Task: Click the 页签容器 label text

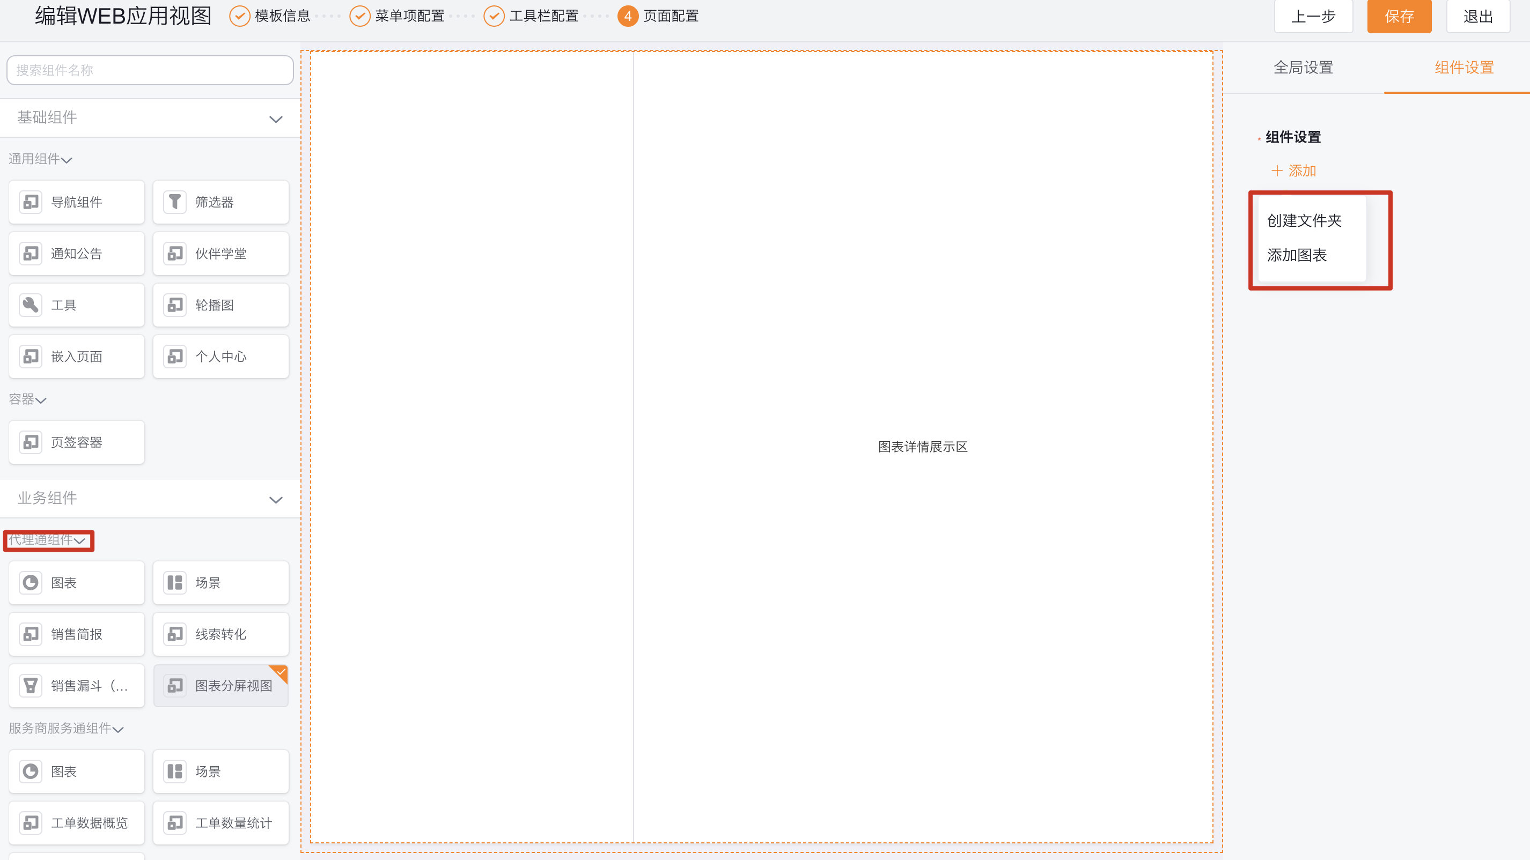Action: [x=77, y=443]
